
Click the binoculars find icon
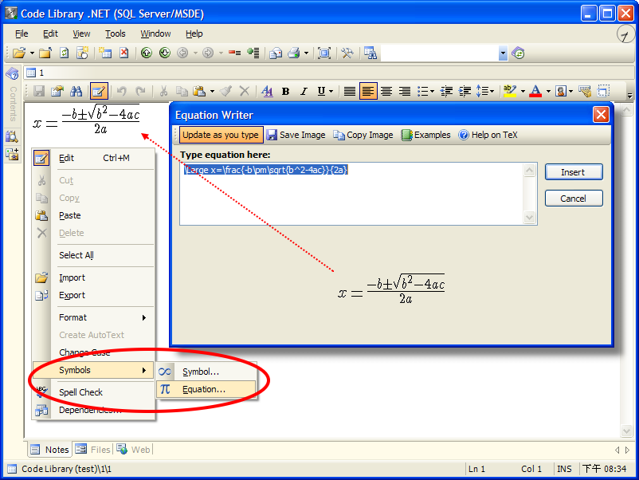coord(76,91)
